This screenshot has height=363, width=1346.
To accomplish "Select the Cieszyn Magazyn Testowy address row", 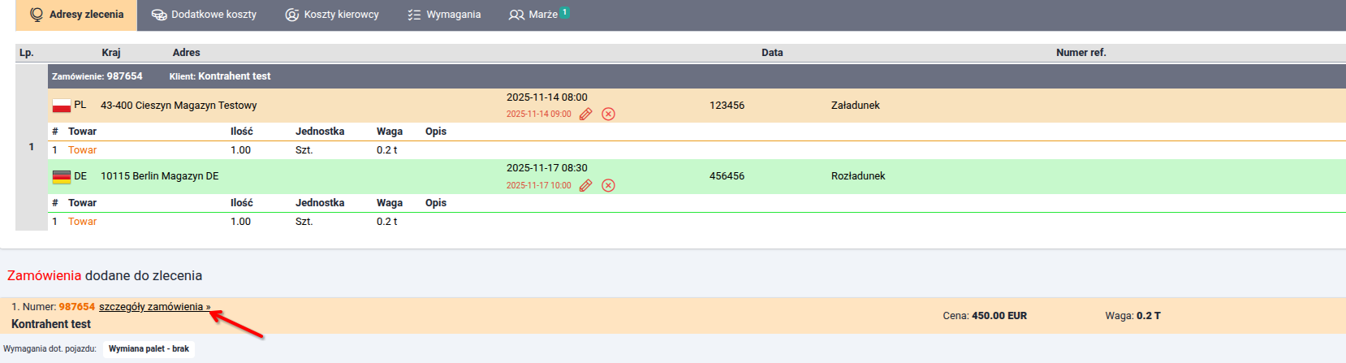I will coord(179,106).
